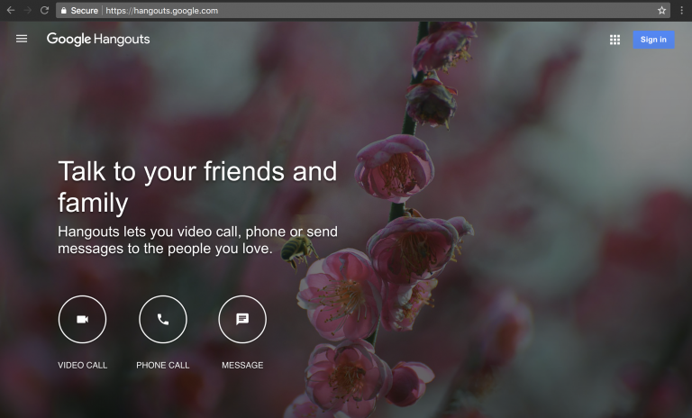
Task: Bookmark this page with the star
Action: coord(661,11)
